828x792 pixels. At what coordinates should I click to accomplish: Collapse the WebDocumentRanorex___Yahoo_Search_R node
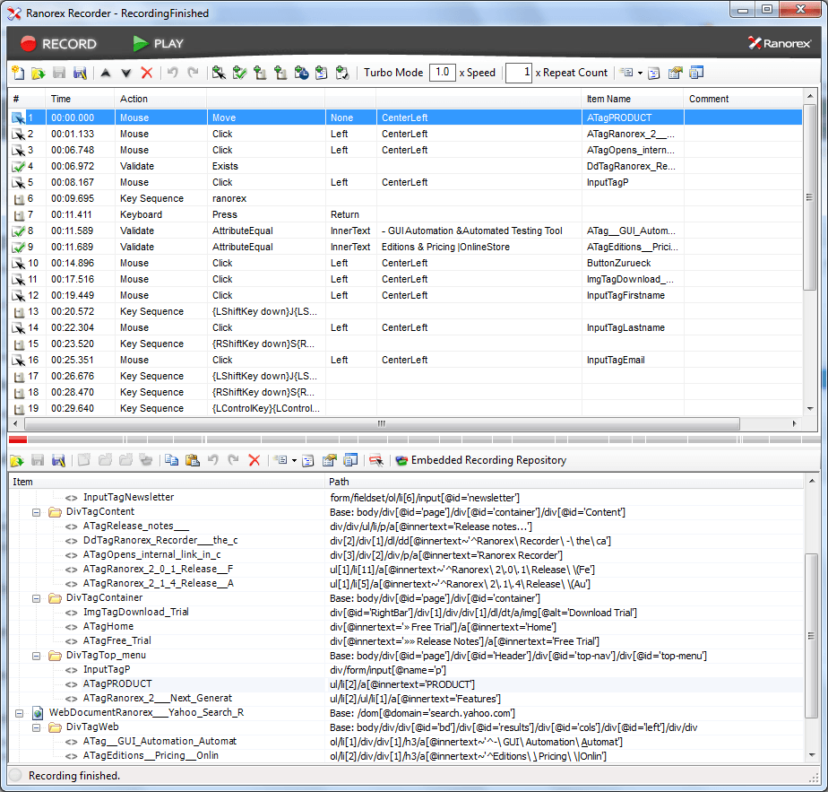pos(20,713)
